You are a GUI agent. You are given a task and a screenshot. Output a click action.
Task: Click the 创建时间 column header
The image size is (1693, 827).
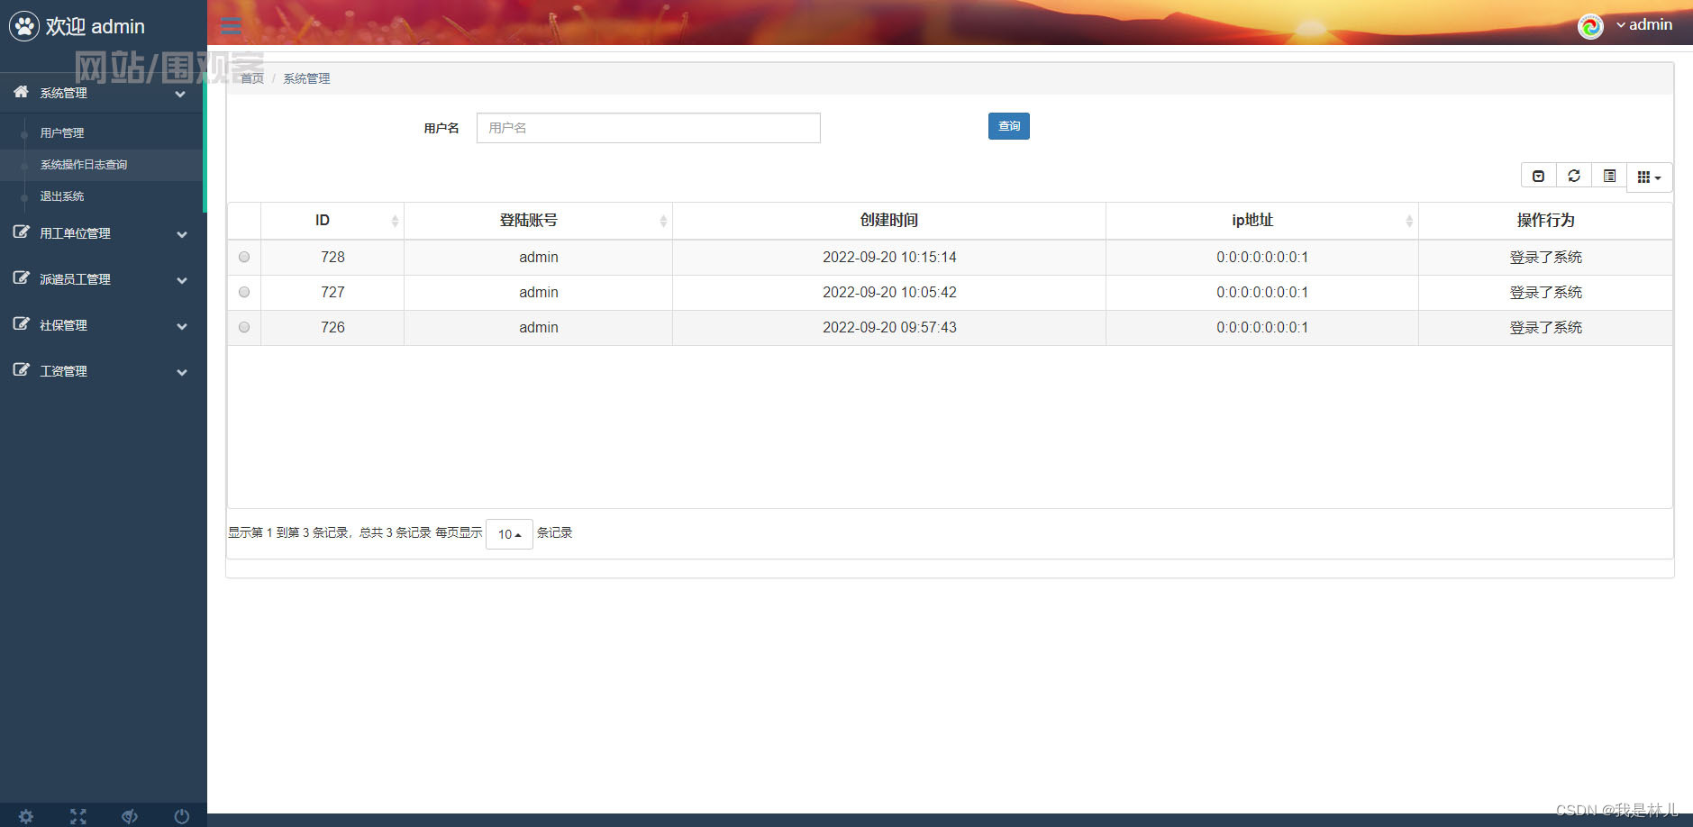coord(889,221)
